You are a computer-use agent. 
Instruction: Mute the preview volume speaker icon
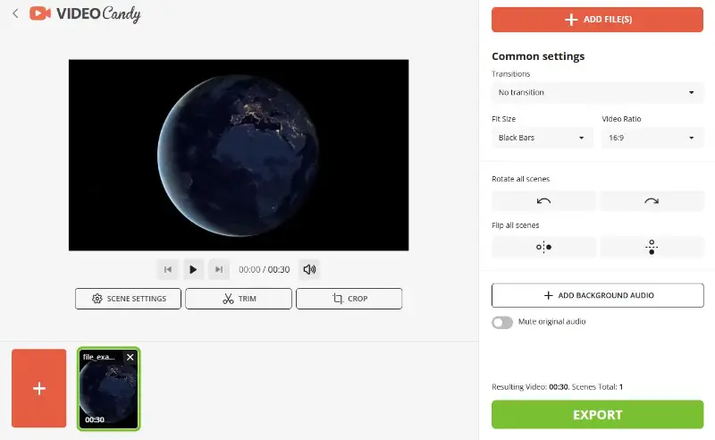point(309,269)
